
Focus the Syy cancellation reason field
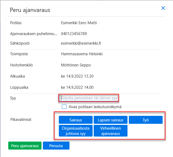click(x=89, y=98)
